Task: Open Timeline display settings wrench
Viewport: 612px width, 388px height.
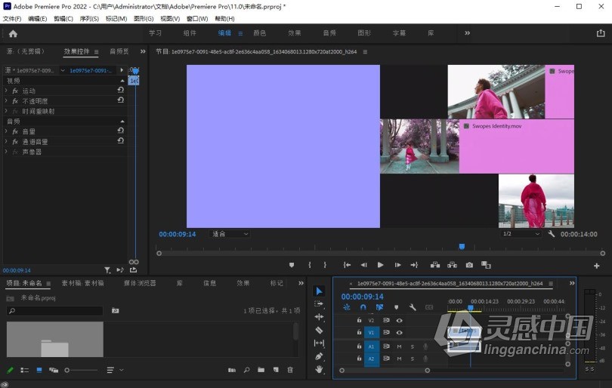Action: point(413,307)
